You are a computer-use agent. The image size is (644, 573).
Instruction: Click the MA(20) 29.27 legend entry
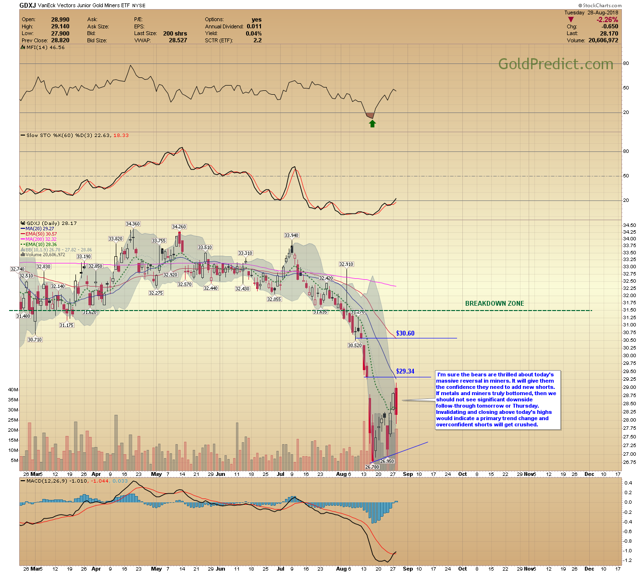[x=37, y=229]
